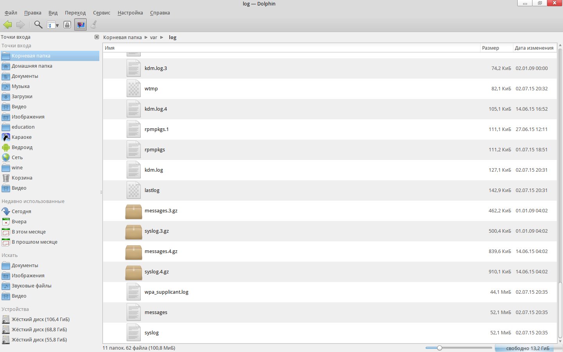Sort by Размер column header
Screen dimensions: 563x352
(496, 48)
